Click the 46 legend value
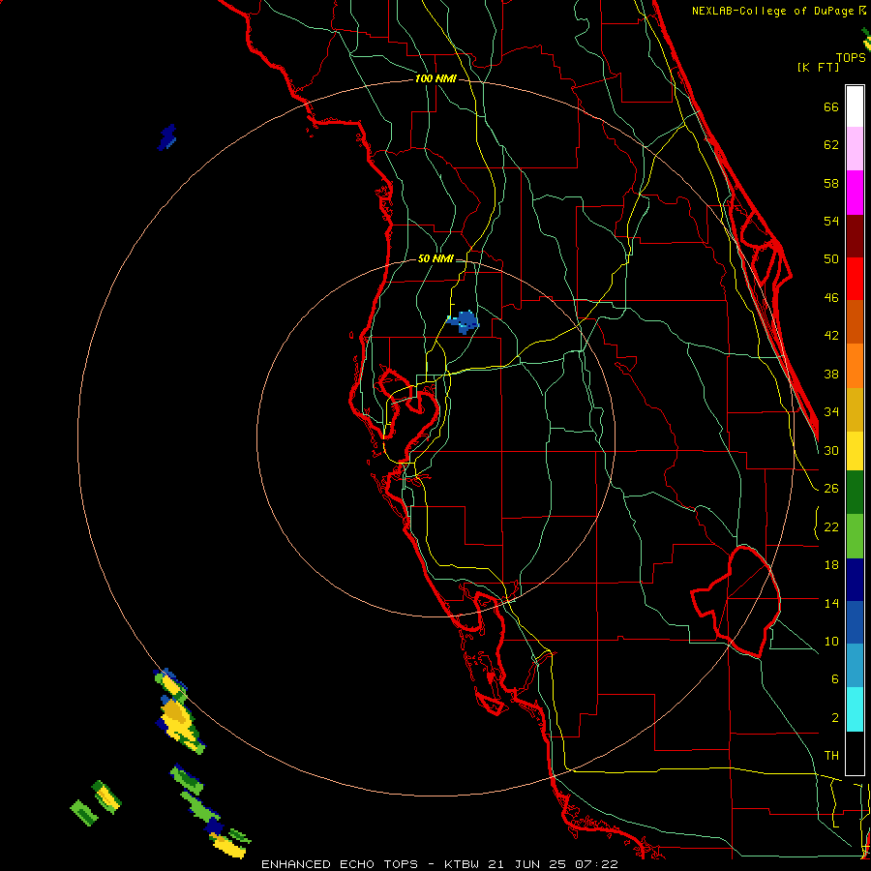The width and height of the screenshot is (871, 871). pos(831,298)
